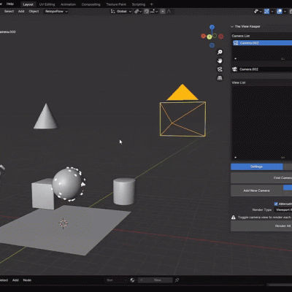Open the node editor Node menu
292x292 pixels.
(x=27, y=280)
